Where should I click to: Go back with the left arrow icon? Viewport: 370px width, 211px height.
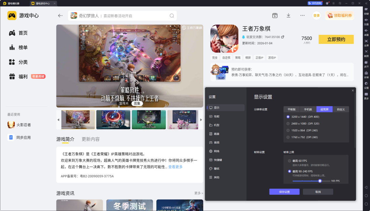point(60,16)
